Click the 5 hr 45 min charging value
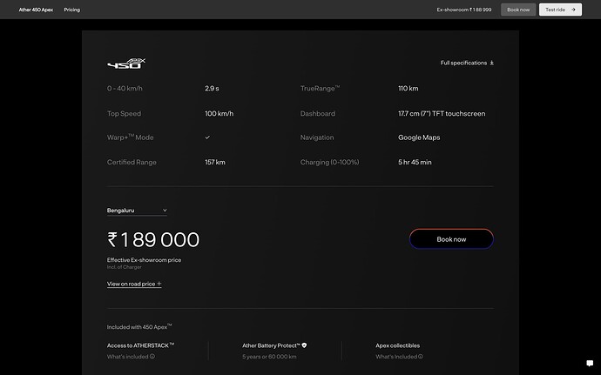The image size is (601, 375). point(415,163)
